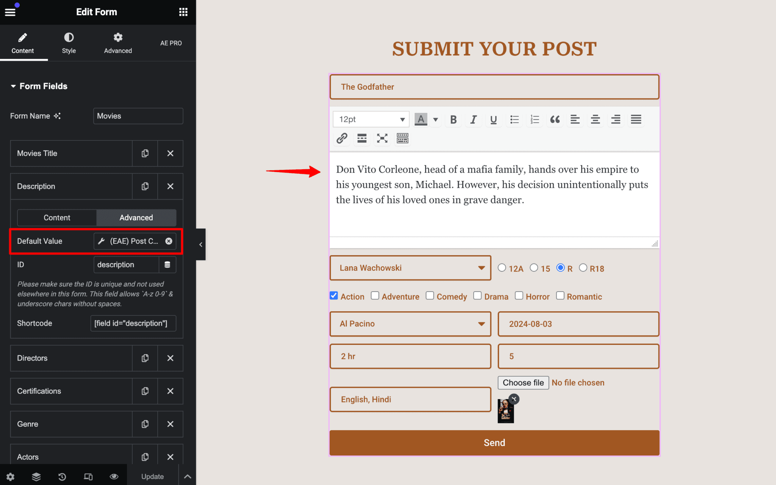Select the R18 certification radio button
776x485 pixels.
(x=584, y=268)
